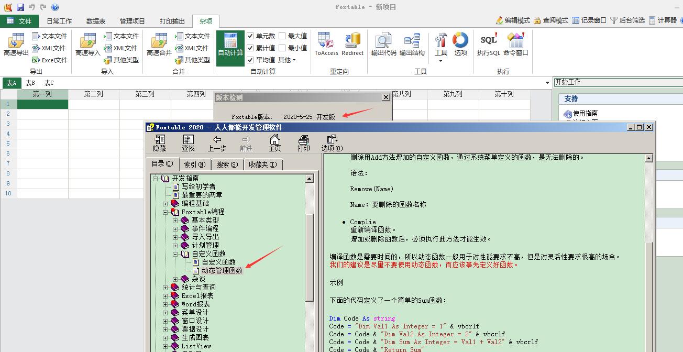Open the 计算器 calculator
The height and width of the screenshot is (352, 683).
pyautogui.click(x=663, y=20)
